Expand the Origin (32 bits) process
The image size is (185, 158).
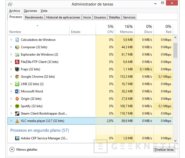(11, 99)
